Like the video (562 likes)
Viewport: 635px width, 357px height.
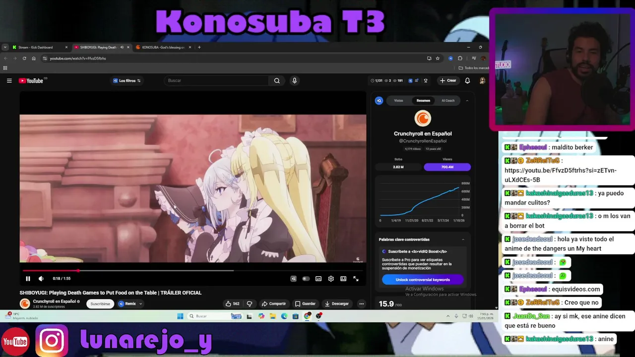coord(232,303)
